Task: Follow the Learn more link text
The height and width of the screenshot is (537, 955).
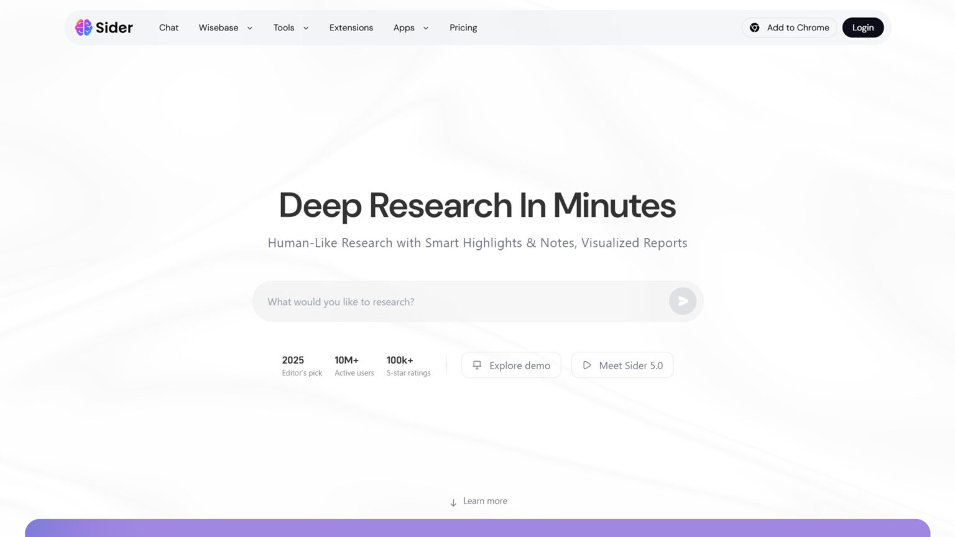Action: 485,501
